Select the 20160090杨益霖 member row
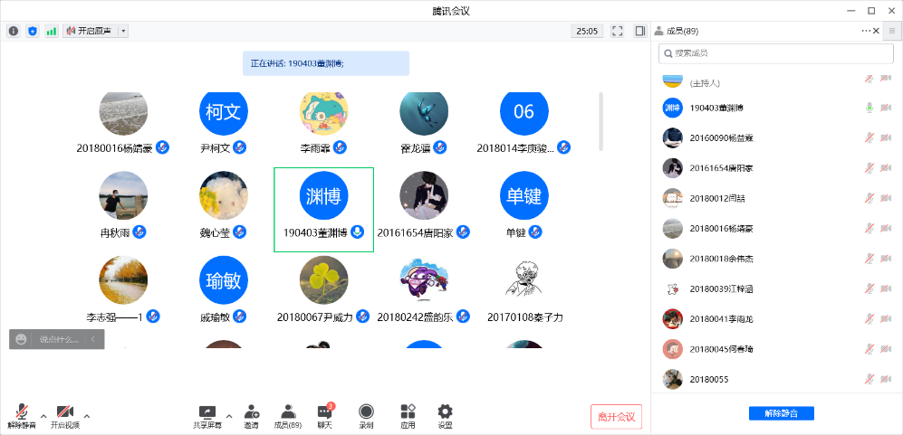Image resolution: width=903 pixels, height=435 pixels. 777,137
